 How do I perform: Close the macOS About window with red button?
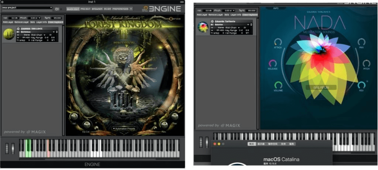[x=215, y=144]
